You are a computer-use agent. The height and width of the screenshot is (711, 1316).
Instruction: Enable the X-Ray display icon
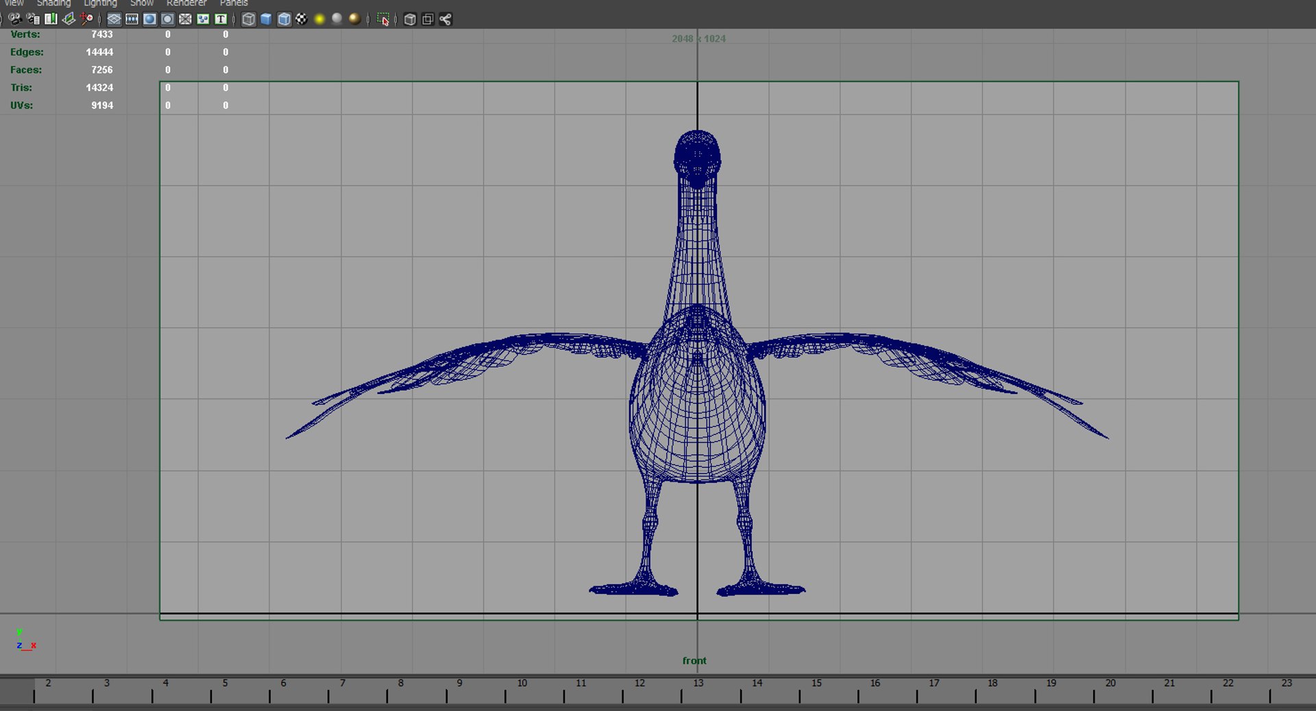(410, 19)
